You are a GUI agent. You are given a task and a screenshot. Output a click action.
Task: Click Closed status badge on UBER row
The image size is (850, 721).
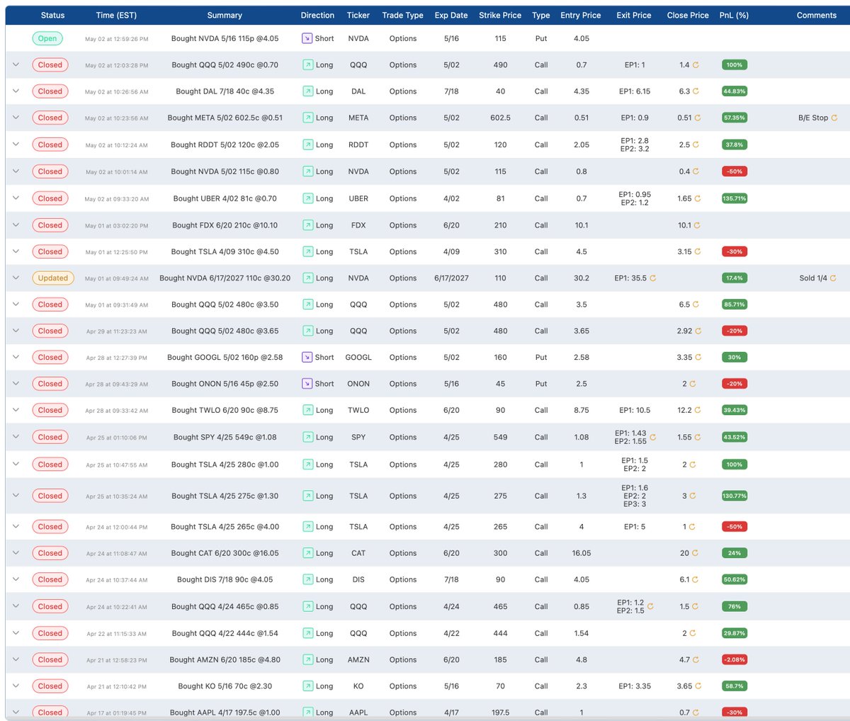(x=50, y=199)
